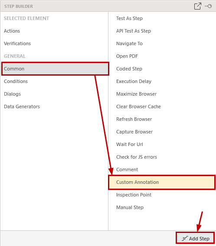Viewport: 216px width, 246px height.
Task: Pick the Manual Step option
Action: (130, 207)
